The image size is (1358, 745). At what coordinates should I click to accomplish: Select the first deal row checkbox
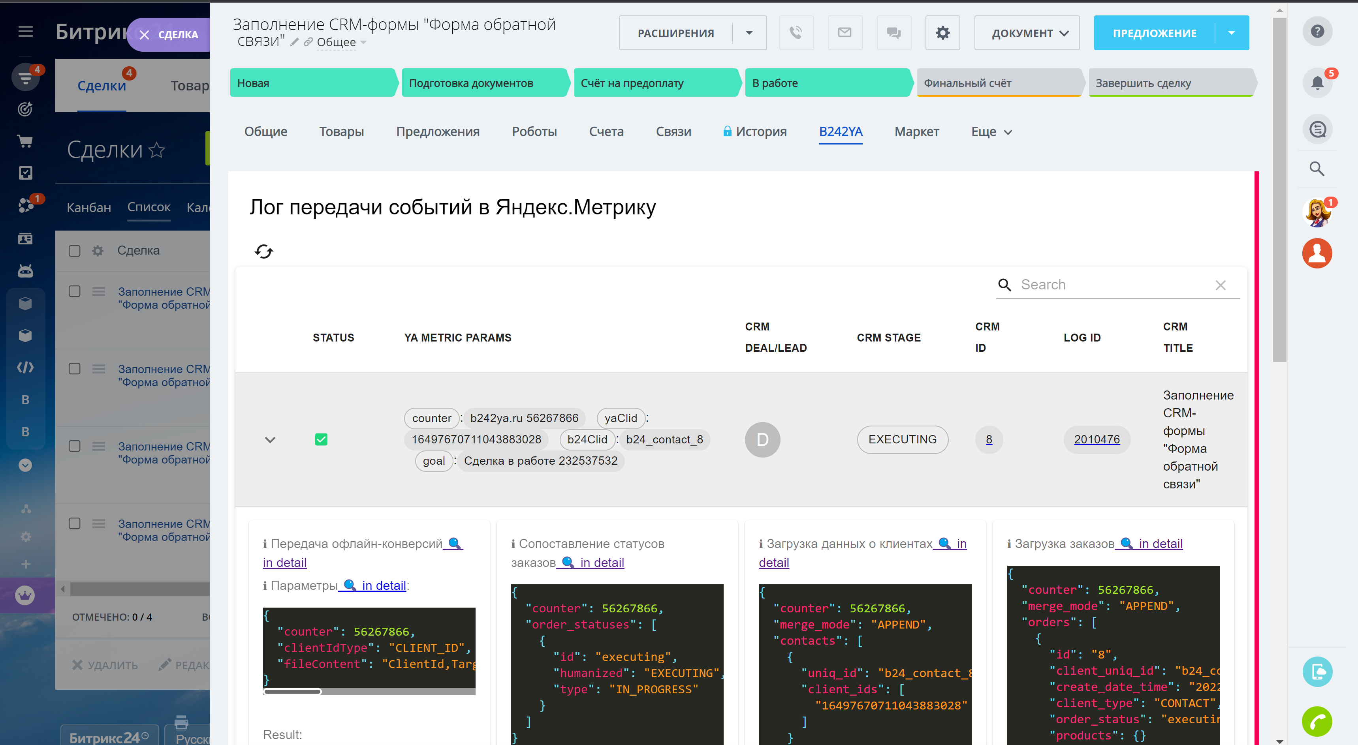pyautogui.click(x=74, y=291)
